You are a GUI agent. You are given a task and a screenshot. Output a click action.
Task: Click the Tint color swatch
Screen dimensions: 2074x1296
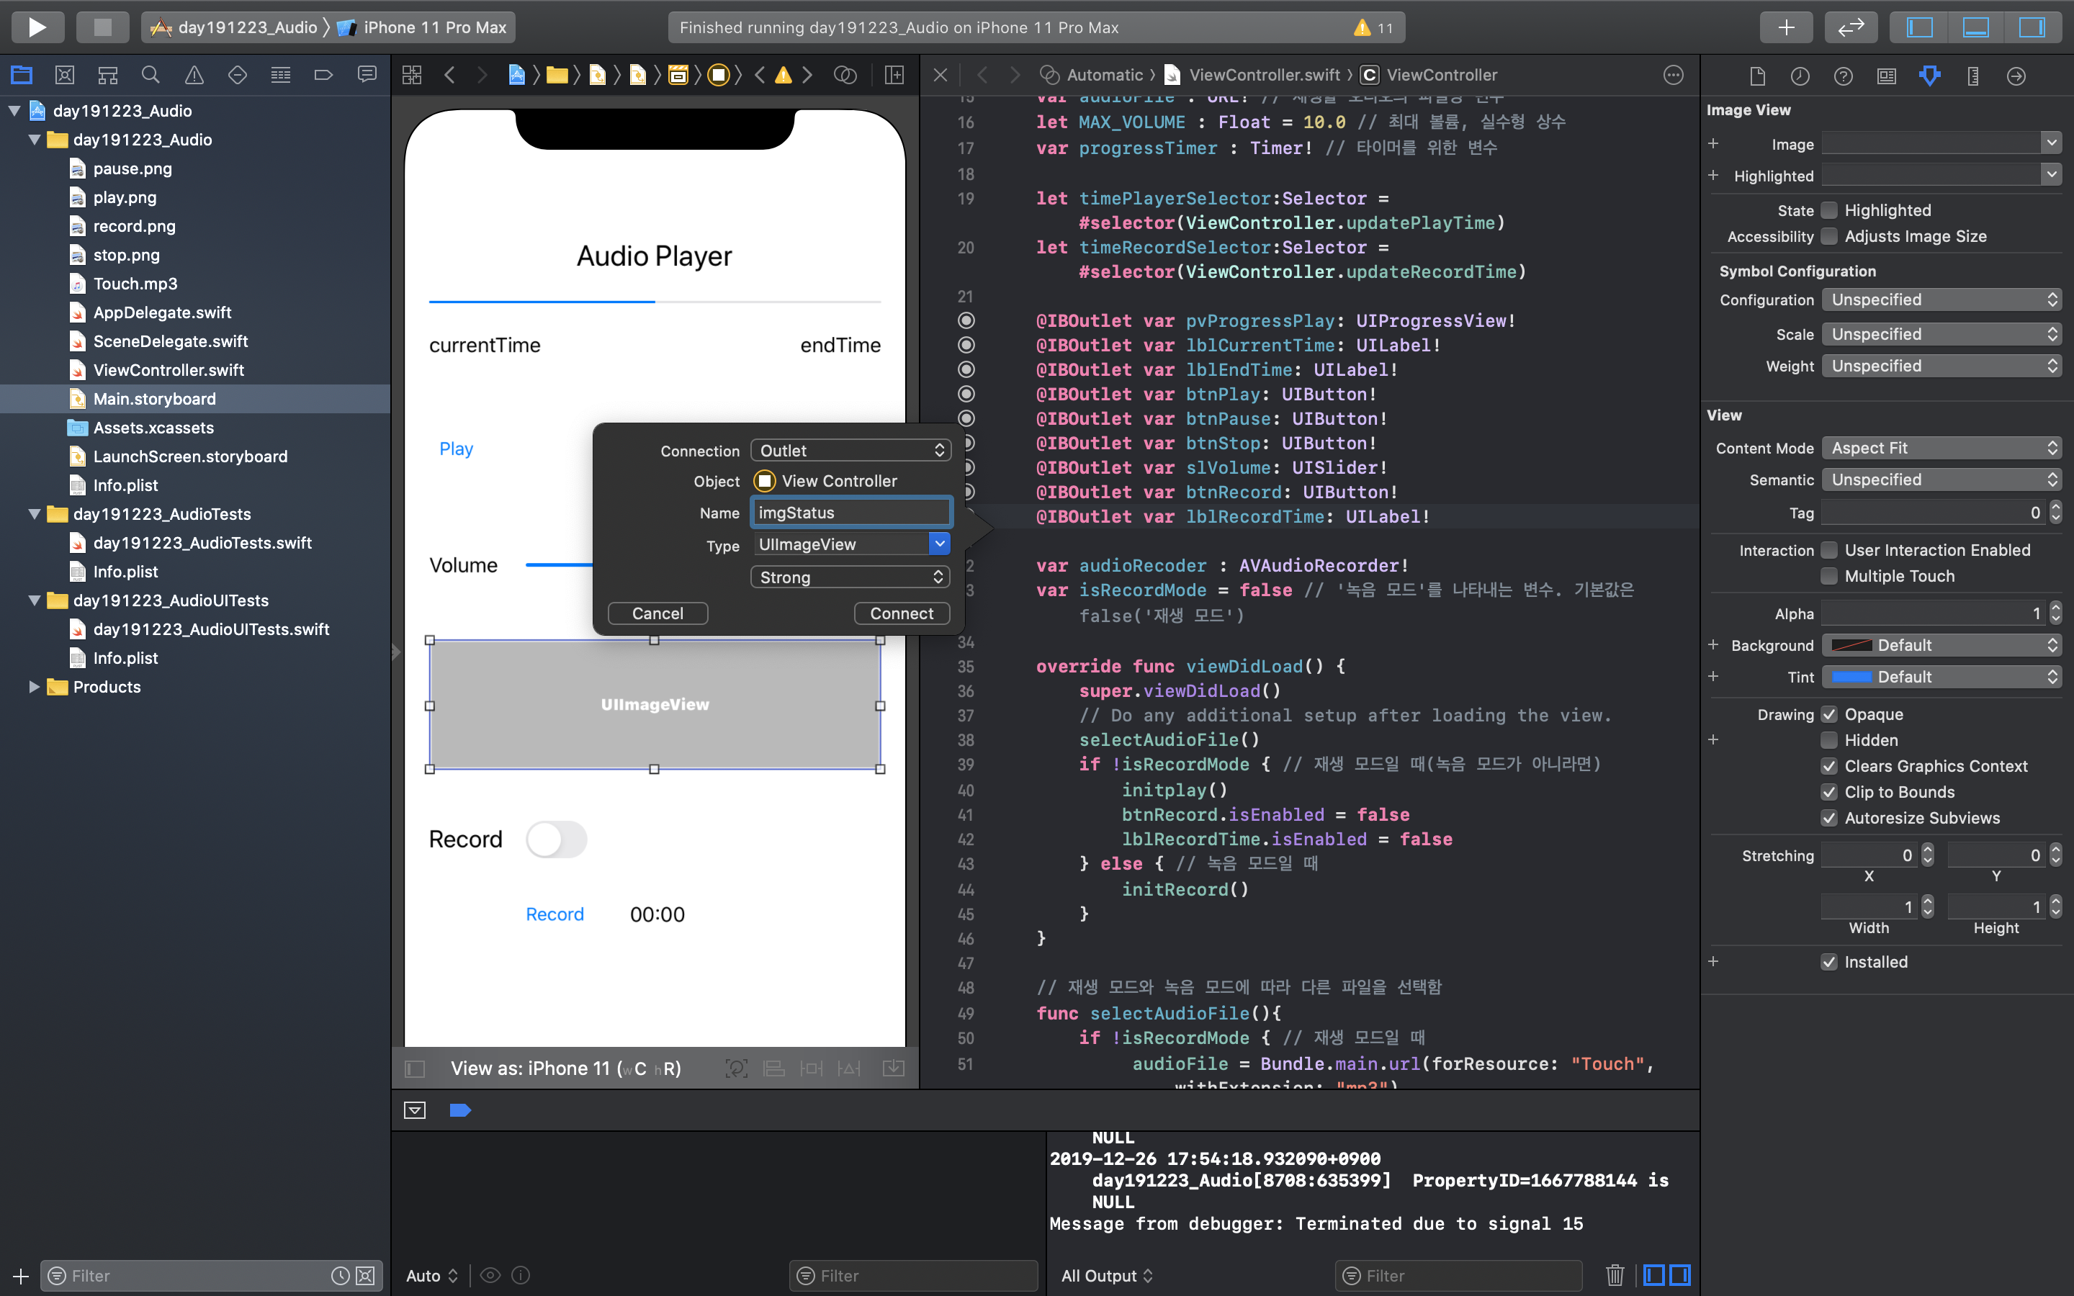(x=1851, y=677)
